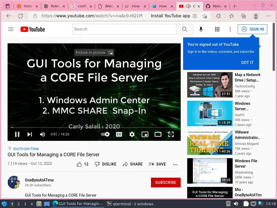The image size is (277, 208).
Task: Seek on the video progress bar
Action: (94, 127)
